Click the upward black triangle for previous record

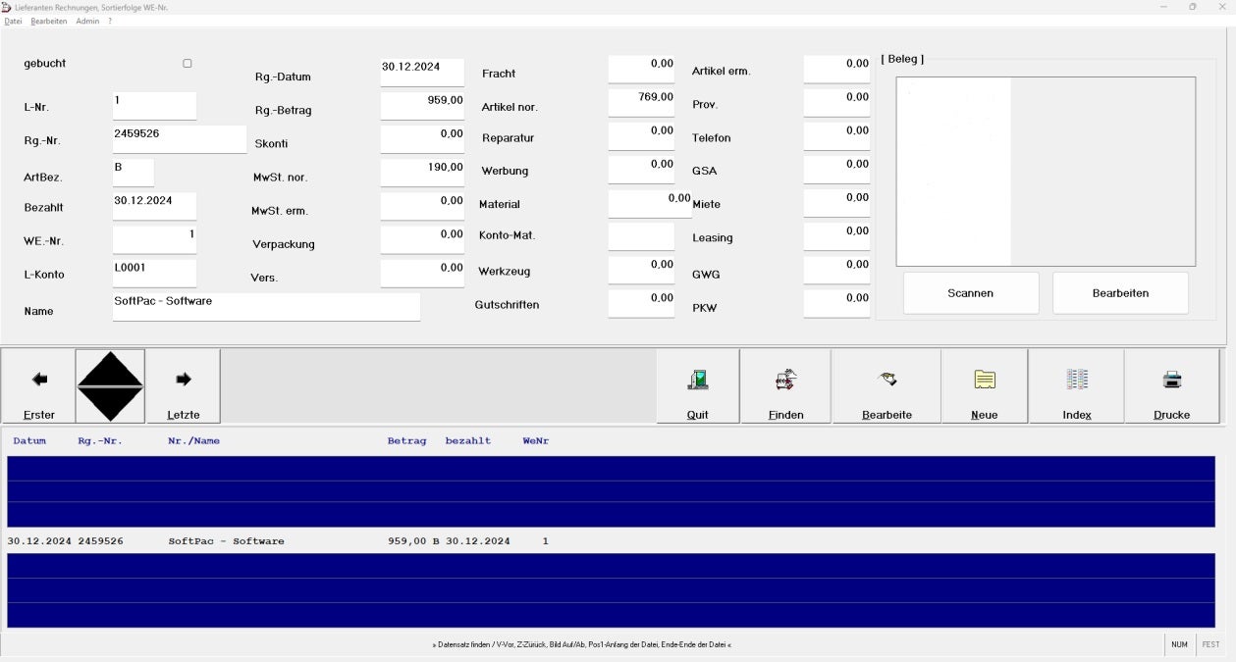110,368
